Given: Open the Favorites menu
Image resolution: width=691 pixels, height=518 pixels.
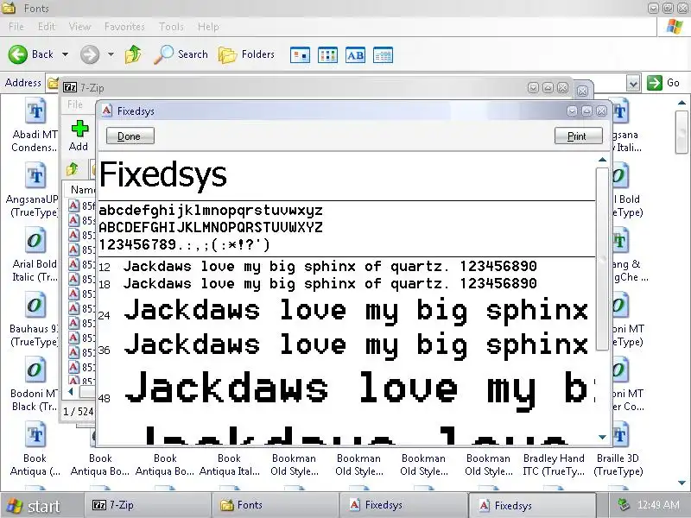Looking at the screenshot, I should [x=124, y=27].
